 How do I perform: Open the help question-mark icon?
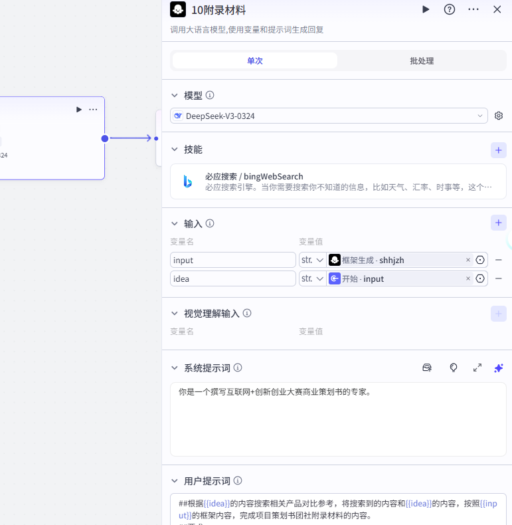[x=450, y=9]
